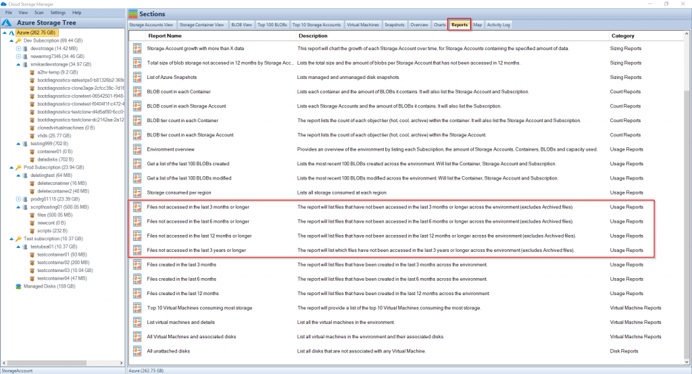Click reports list scrollbar down arrow

click(687, 362)
